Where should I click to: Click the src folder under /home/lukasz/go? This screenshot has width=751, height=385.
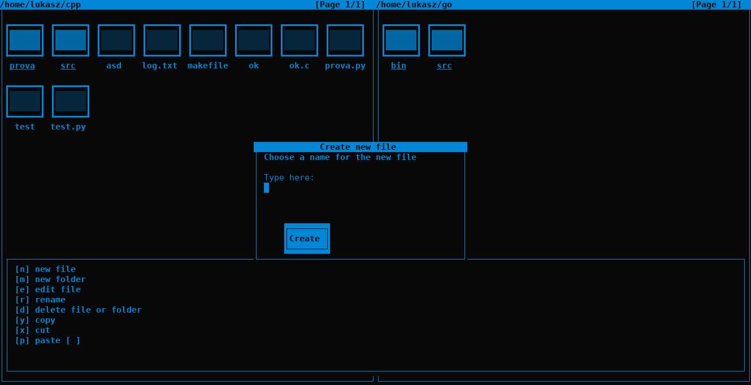447,40
